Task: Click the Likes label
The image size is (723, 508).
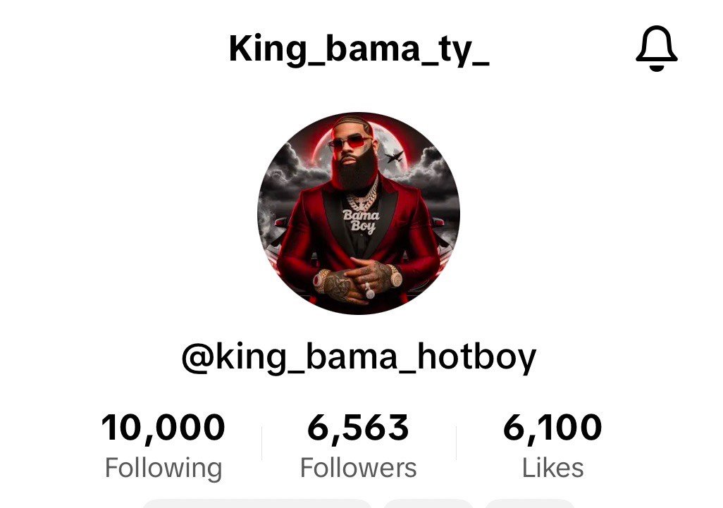Action: click(552, 468)
